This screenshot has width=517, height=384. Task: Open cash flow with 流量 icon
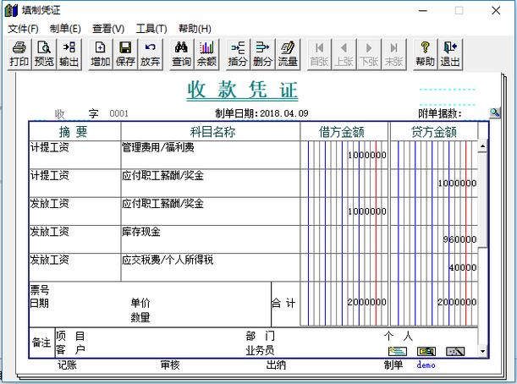point(288,54)
